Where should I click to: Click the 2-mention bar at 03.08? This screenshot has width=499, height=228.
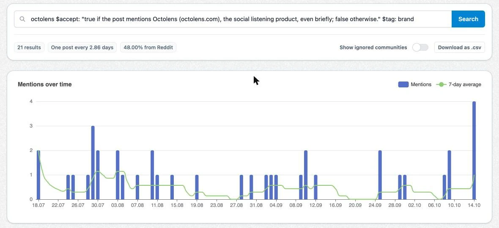[118, 175]
